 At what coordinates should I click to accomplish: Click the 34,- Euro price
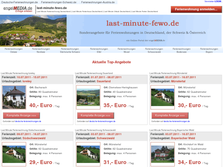[x=189, y=162]
